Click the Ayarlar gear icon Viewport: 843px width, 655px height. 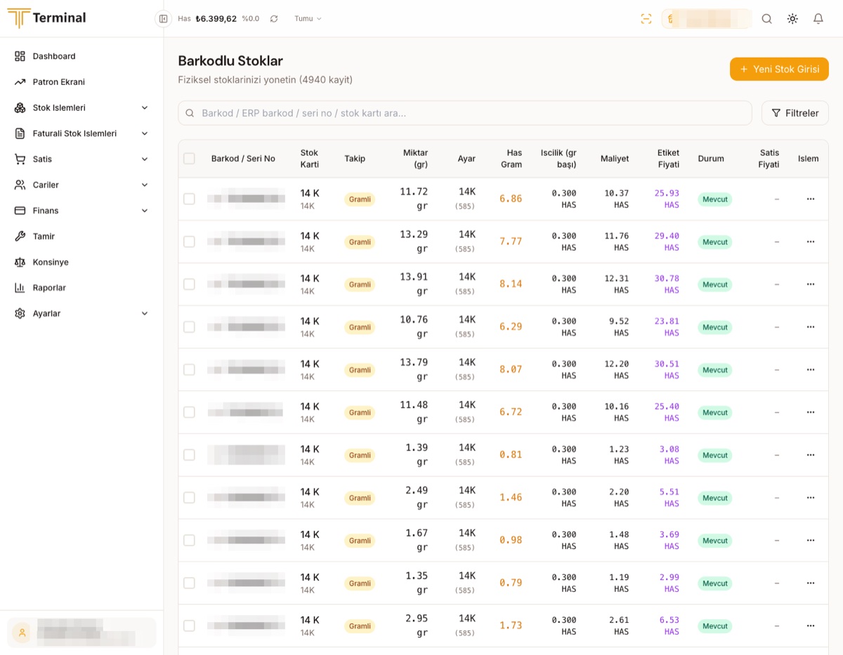coord(20,314)
